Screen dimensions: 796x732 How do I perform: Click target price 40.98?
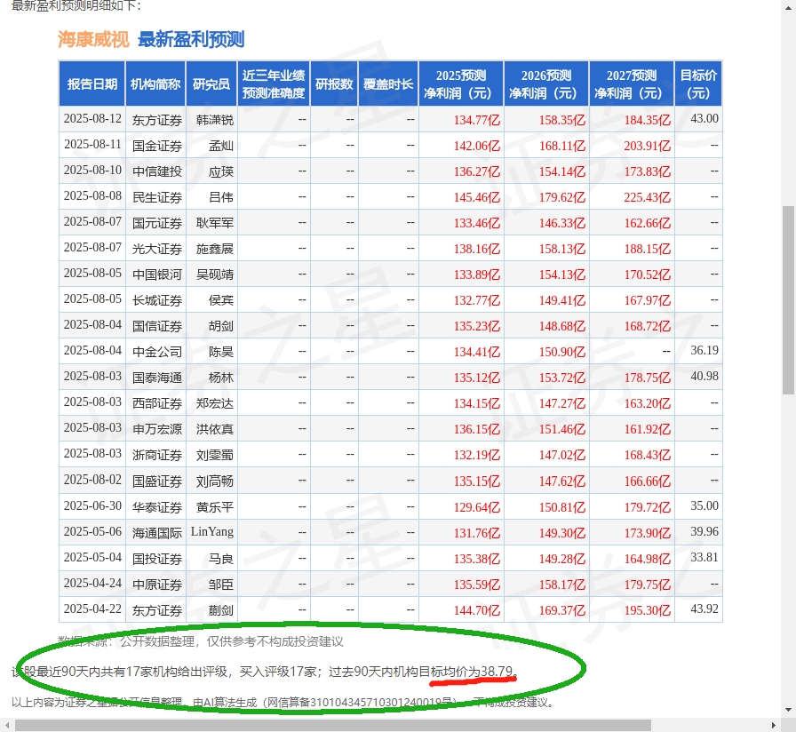click(x=704, y=376)
